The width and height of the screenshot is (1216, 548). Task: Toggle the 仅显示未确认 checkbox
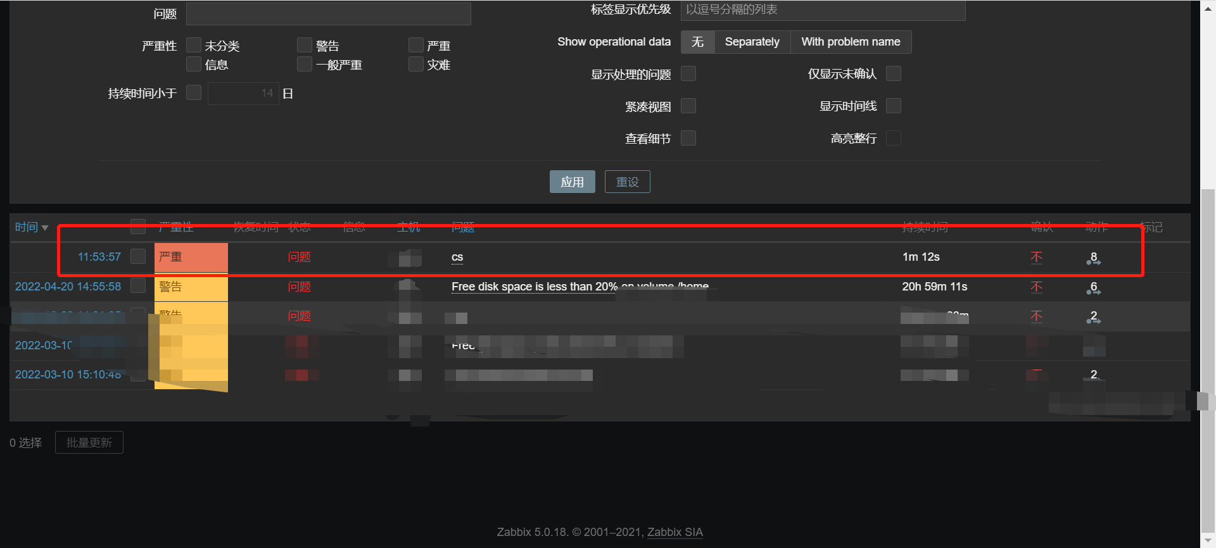click(894, 73)
